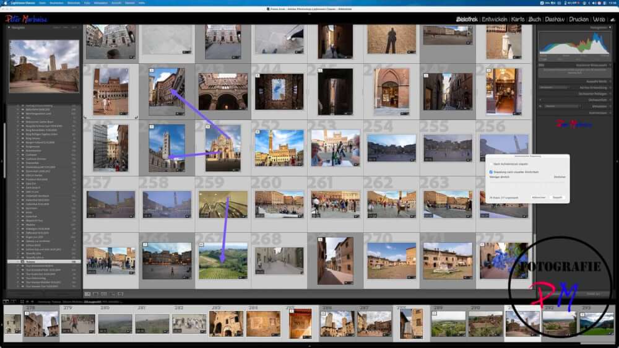Screen dimensions: 619x348
Task: Switch to grid view in the toolbar
Action: [87, 294]
